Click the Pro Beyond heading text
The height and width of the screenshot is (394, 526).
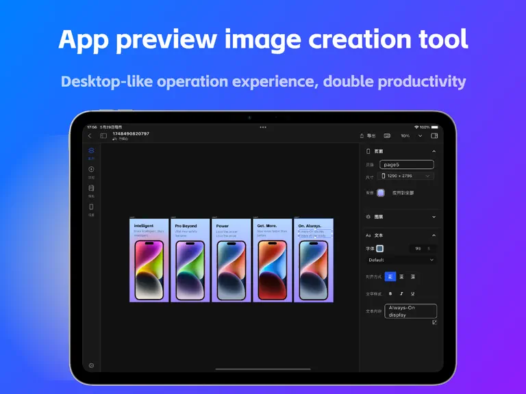[186, 226]
